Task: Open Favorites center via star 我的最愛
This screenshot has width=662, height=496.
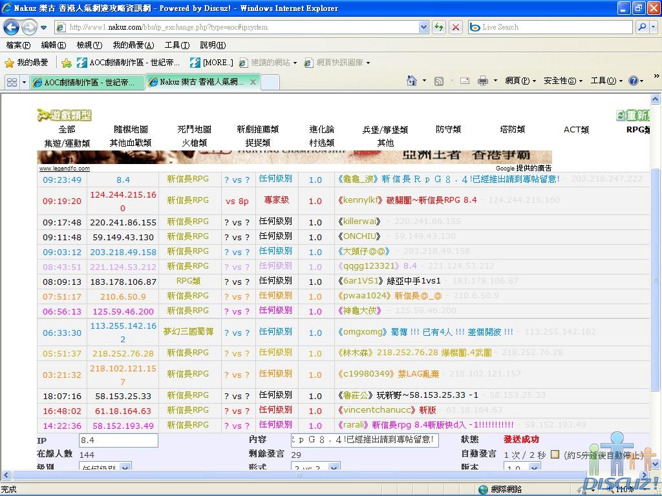Action: point(27,63)
